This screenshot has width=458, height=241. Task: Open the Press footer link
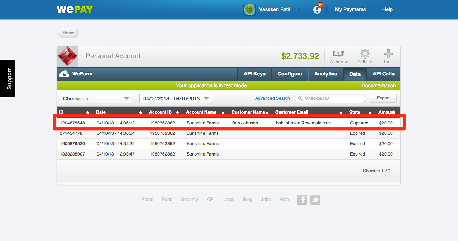pyautogui.click(x=147, y=200)
